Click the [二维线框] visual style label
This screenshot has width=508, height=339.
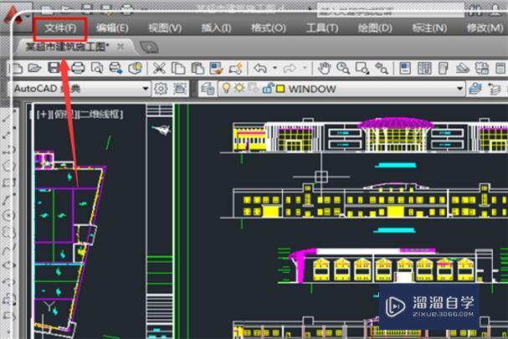(101, 114)
